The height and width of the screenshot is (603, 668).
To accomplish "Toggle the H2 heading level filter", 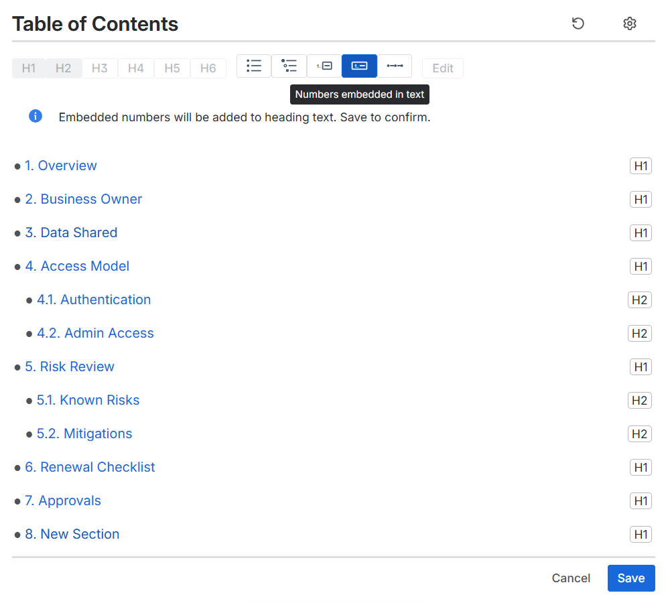I will pyautogui.click(x=64, y=68).
